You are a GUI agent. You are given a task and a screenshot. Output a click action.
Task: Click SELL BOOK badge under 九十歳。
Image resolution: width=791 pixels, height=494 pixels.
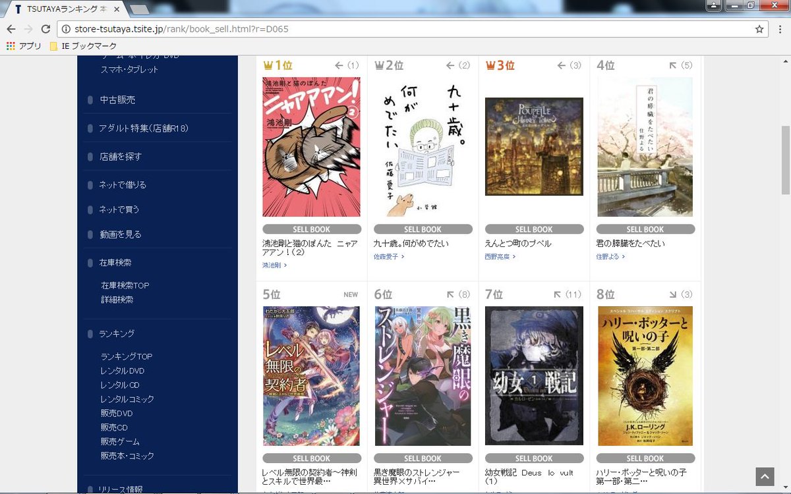click(423, 229)
